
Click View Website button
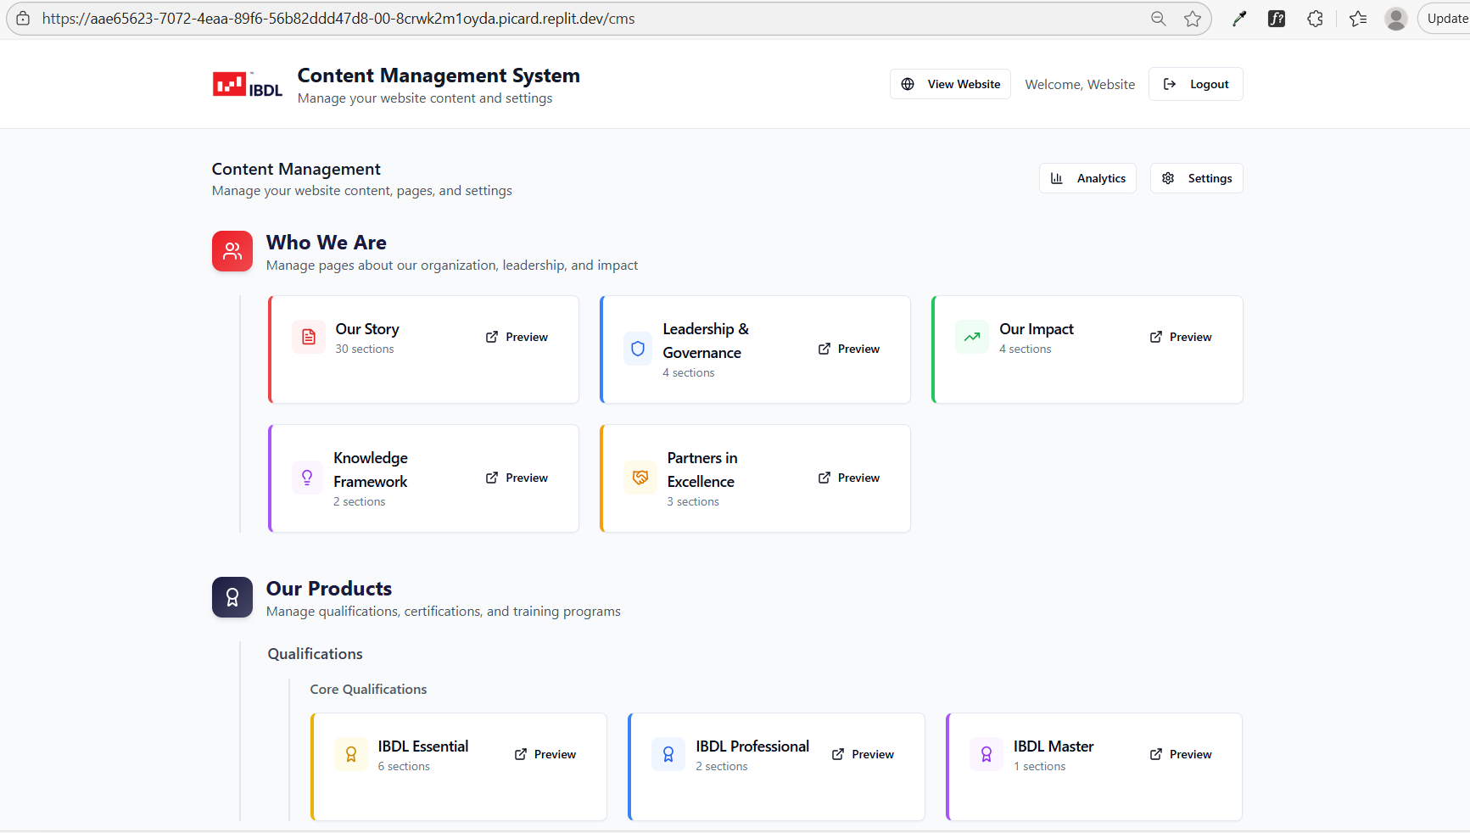pos(950,84)
